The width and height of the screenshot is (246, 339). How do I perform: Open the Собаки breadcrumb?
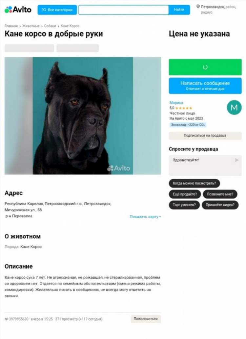pyautogui.click(x=50, y=26)
